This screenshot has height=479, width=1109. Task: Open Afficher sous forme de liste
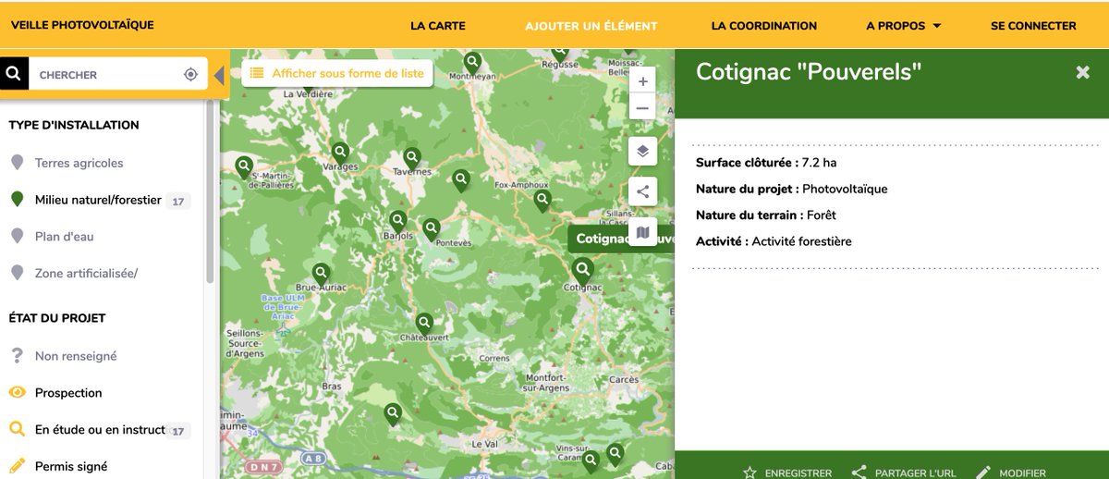(x=337, y=73)
